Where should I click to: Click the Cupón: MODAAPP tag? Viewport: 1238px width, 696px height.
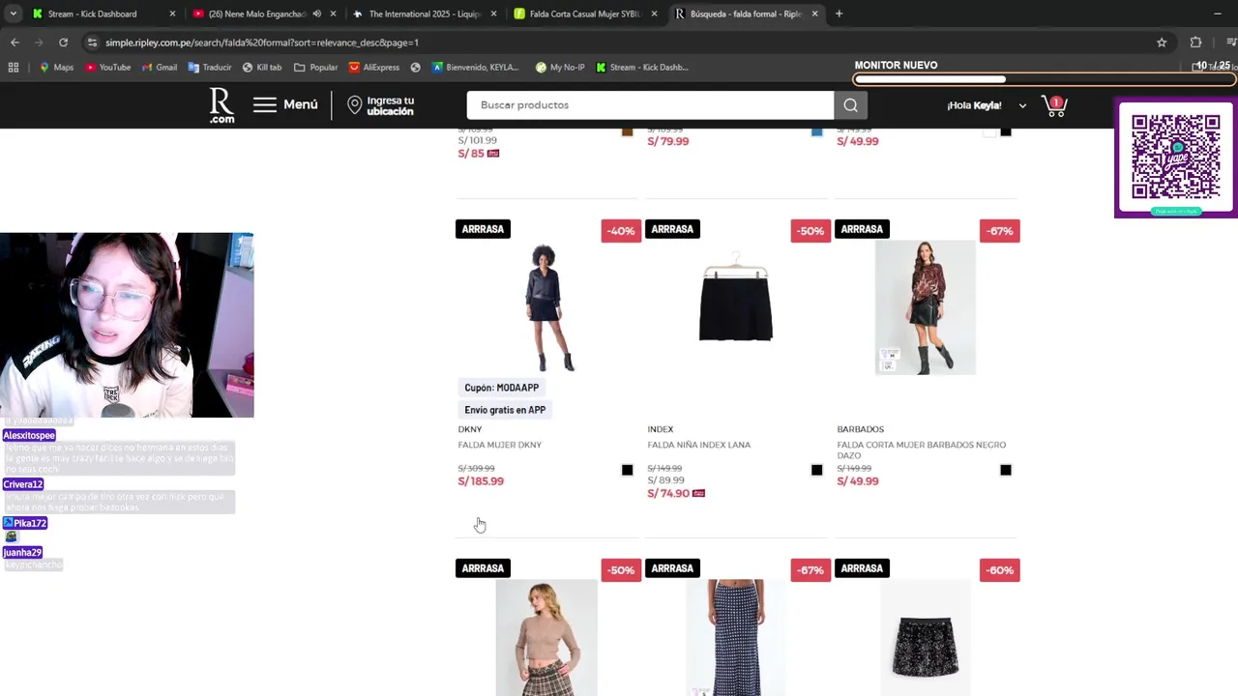501,388
